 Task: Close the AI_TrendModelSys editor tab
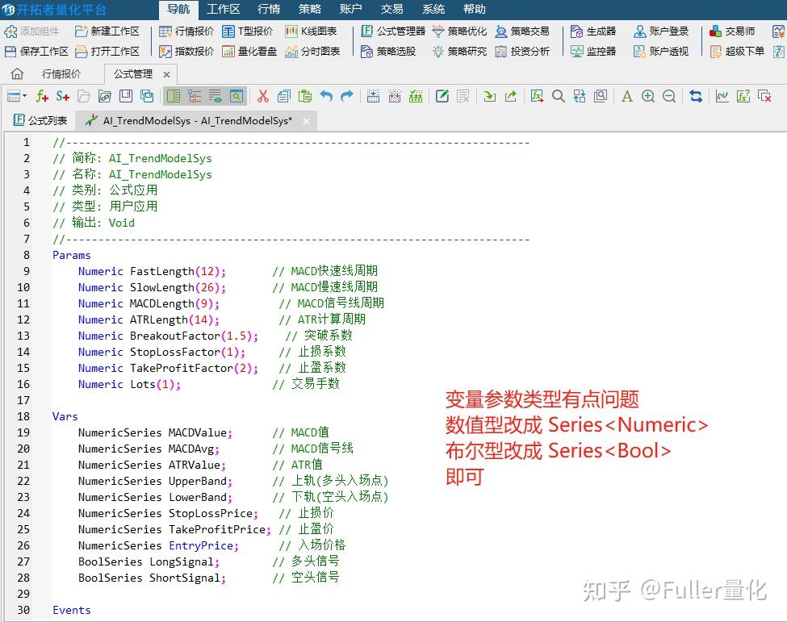coord(306,121)
